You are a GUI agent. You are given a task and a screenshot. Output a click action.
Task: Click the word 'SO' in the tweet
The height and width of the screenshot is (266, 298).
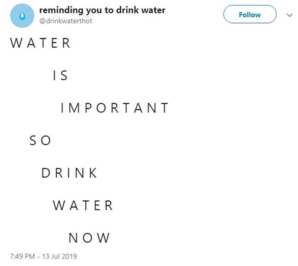[40, 141]
